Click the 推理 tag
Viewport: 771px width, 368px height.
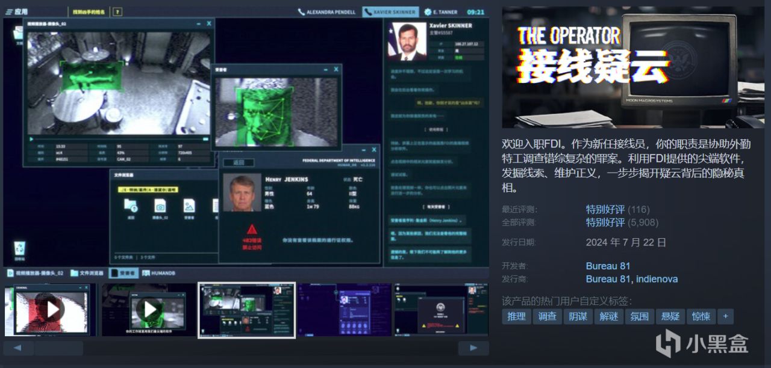point(516,316)
